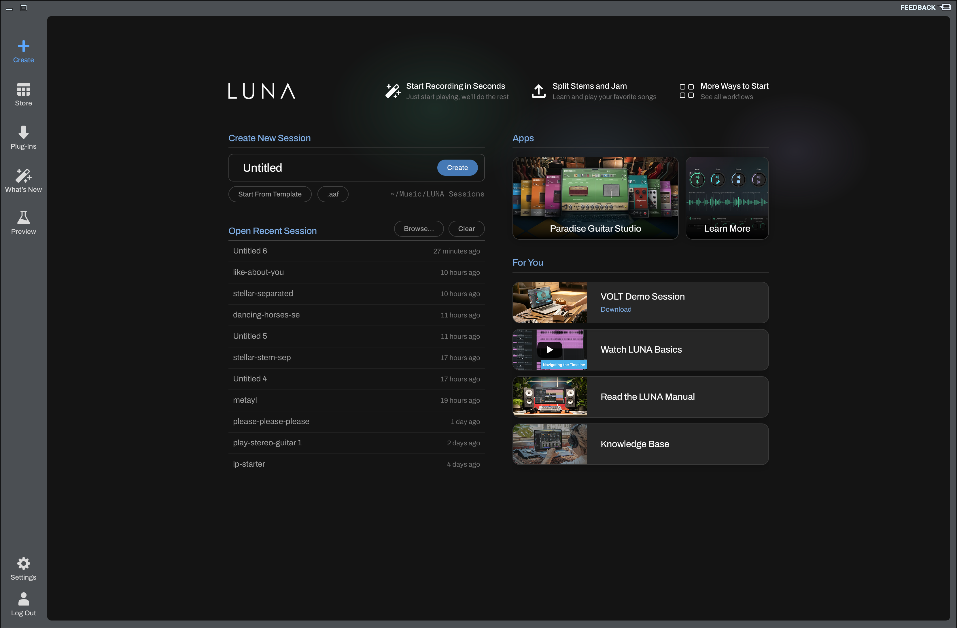Viewport: 957px width, 628px height.
Task: Click the .aaf import button
Action: 332,194
